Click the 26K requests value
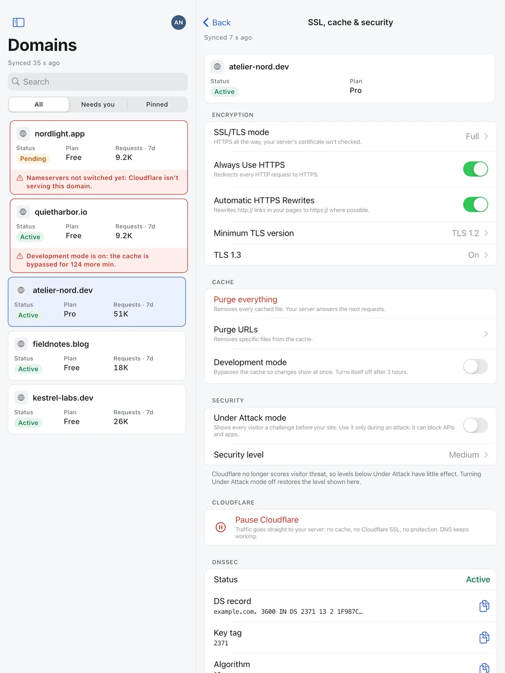This screenshot has height=673, width=505. pyautogui.click(x=121, y=422)
